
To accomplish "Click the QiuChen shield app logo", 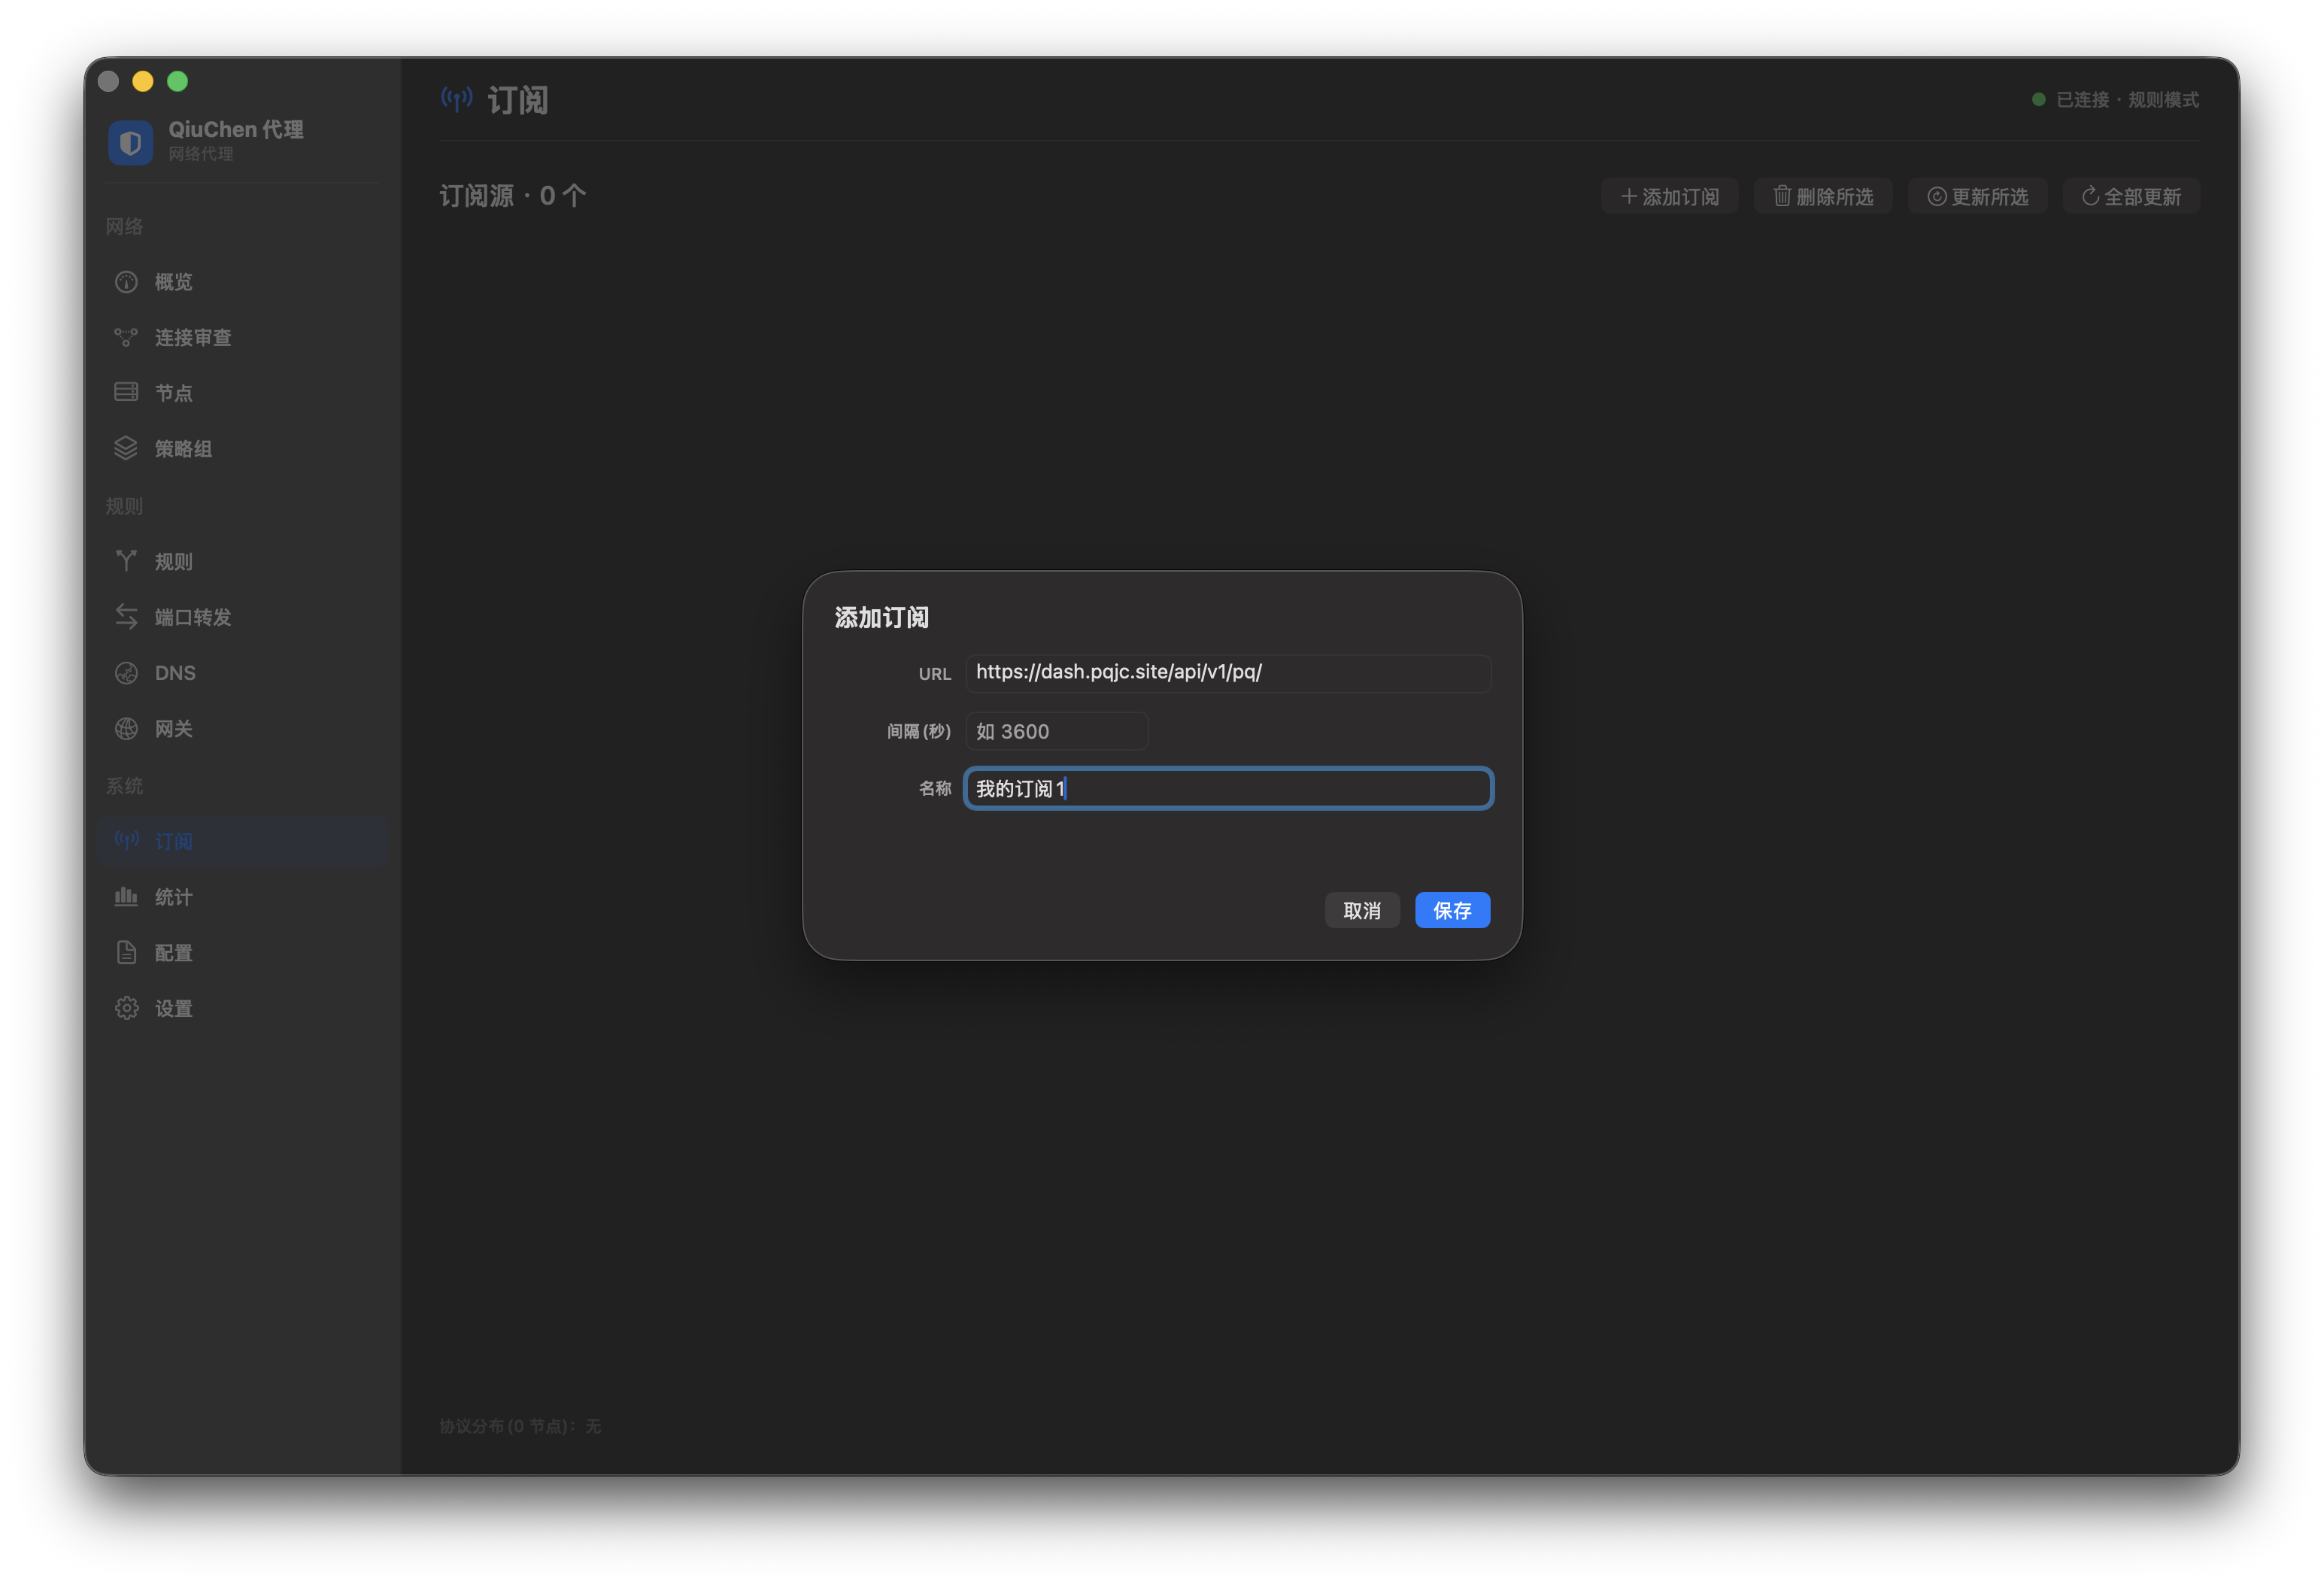I will [x=130, y=142].
